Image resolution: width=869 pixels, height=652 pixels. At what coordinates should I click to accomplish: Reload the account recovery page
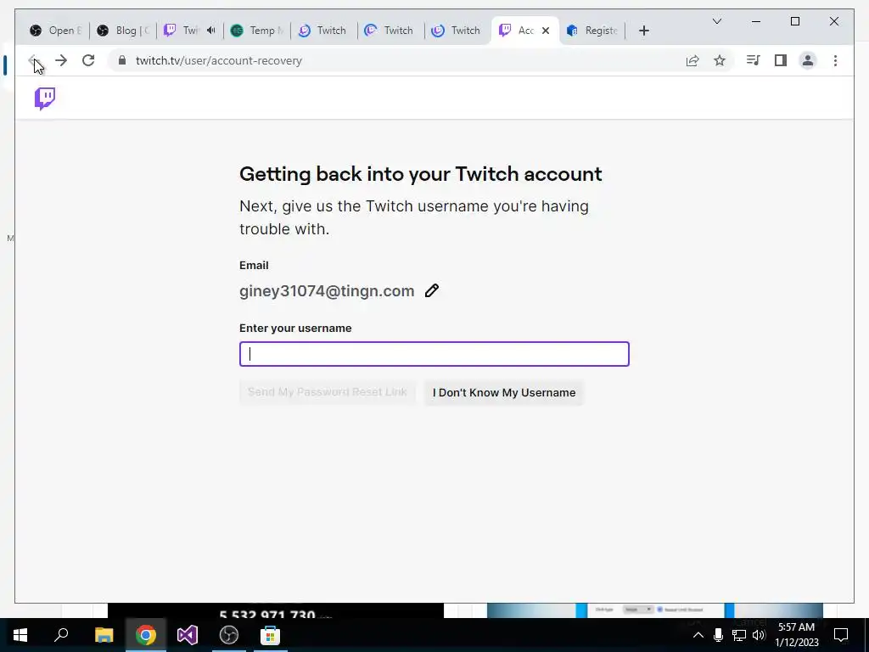tap(88, 60)
